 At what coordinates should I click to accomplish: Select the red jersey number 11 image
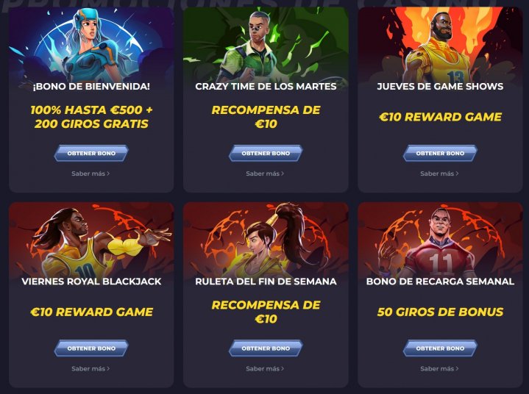(440, 240)
